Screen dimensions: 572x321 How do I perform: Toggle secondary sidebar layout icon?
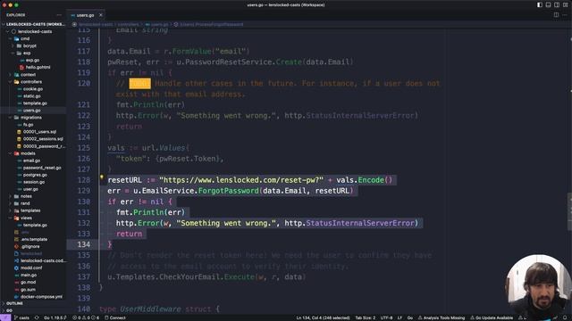click(x=557, y=4)
